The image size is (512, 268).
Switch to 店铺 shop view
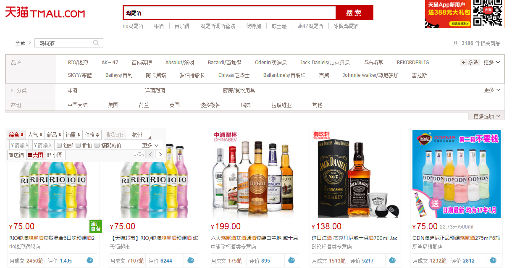(16, 155)
